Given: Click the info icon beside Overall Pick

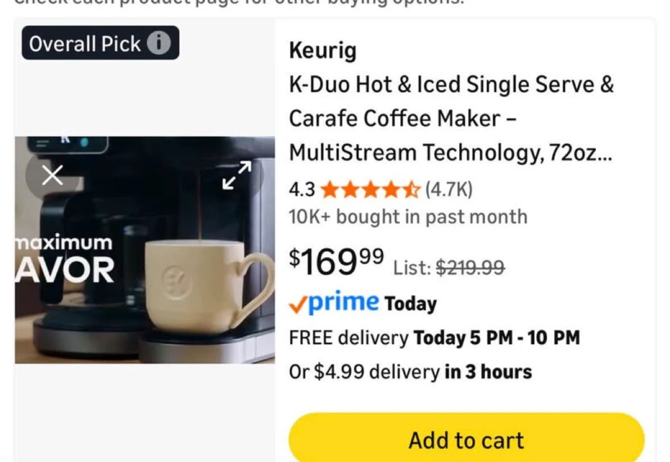Looking at the screenshot, I should click(x=159, y=43).
